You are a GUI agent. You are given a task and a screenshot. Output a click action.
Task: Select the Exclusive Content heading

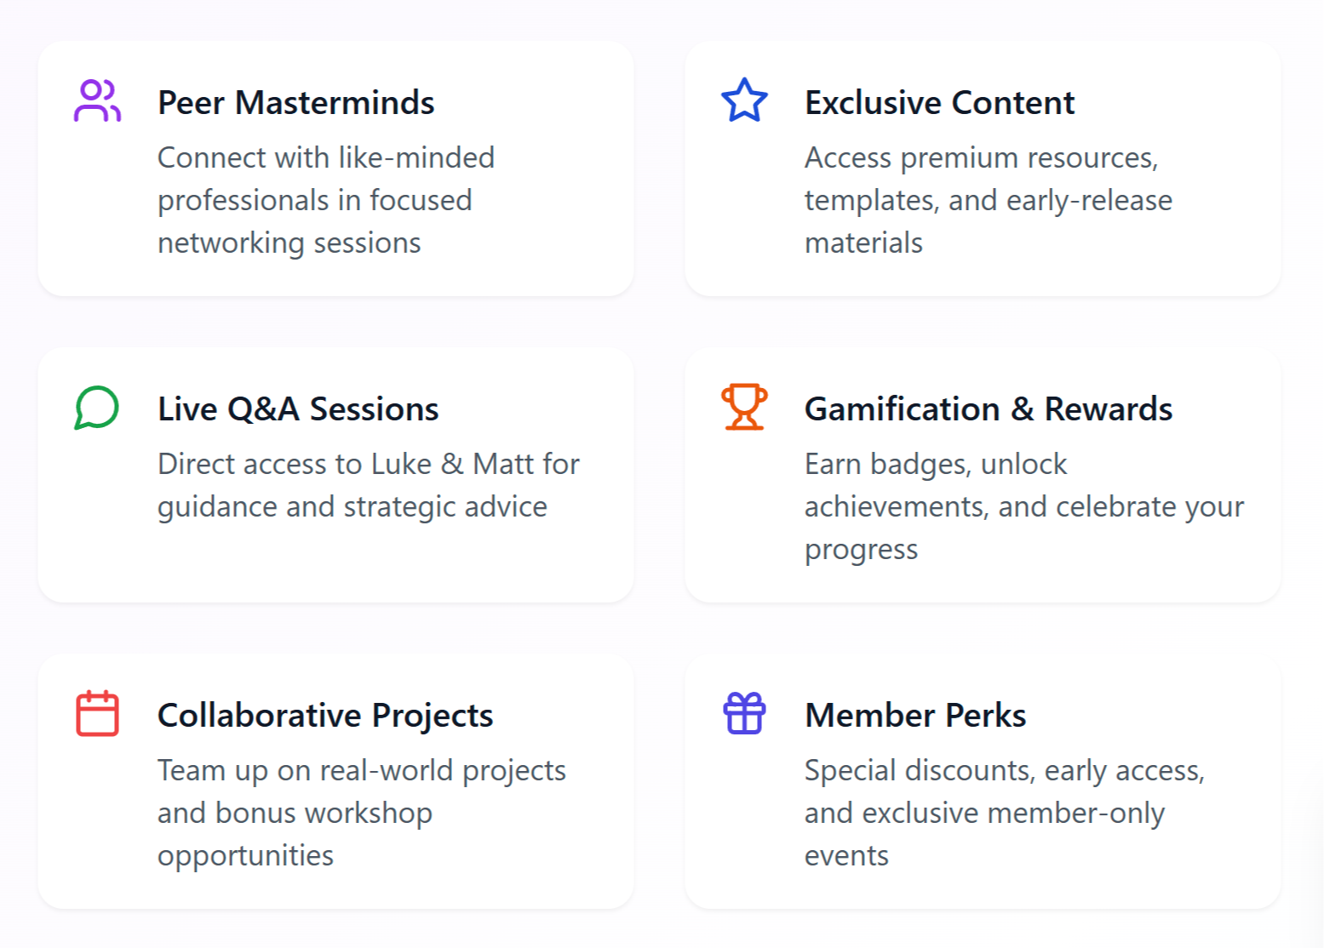(939, 103)
